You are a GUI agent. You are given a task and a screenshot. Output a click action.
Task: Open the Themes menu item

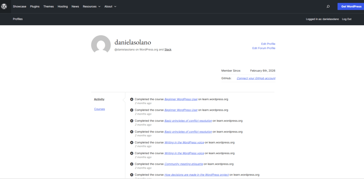click(x=48, y=6)
